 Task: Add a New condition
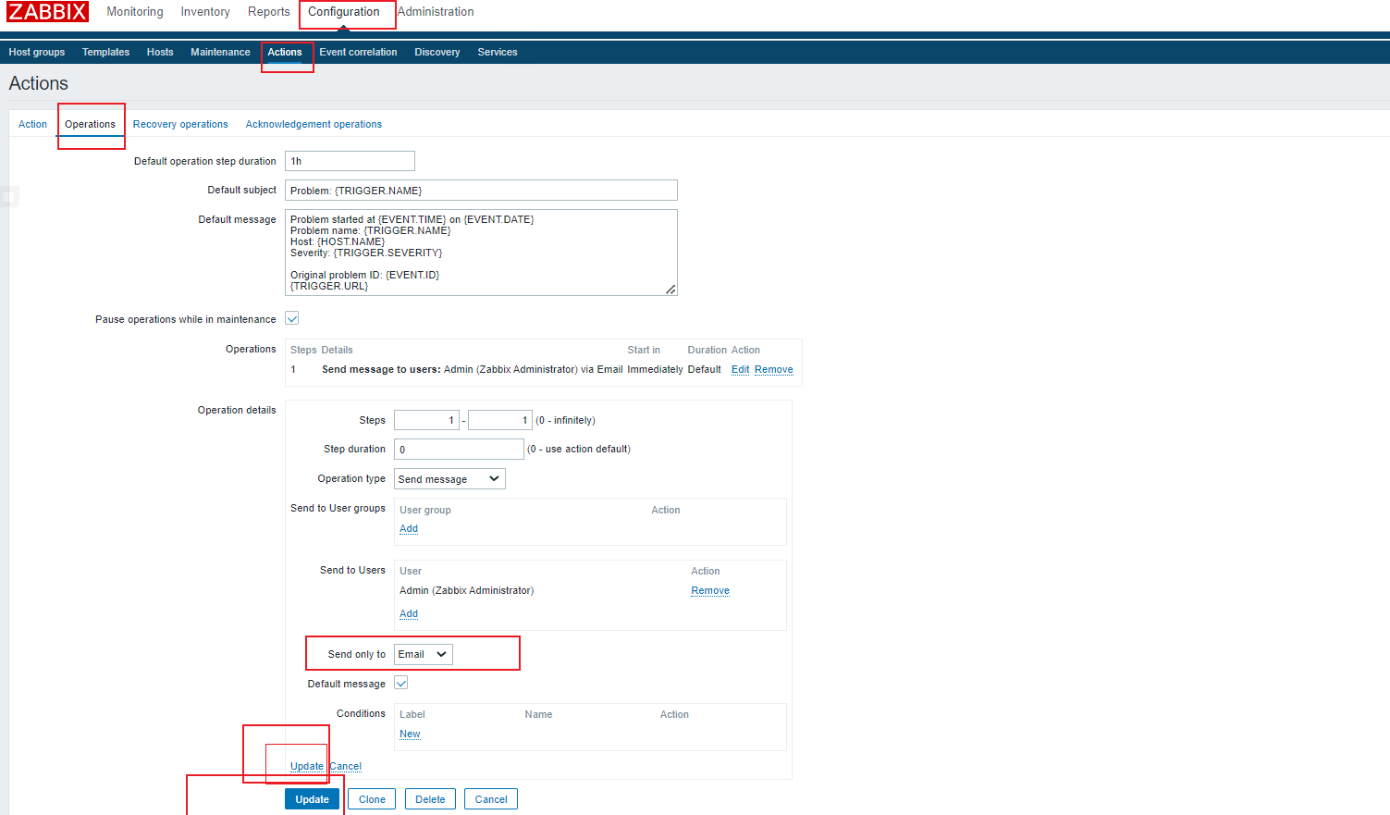click(x=410, y=734)
